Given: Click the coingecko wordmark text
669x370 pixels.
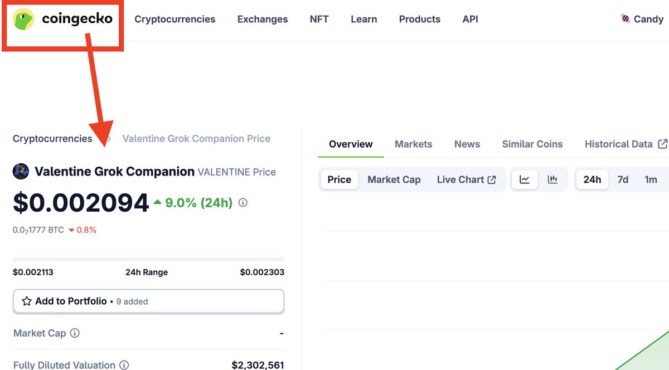Looking at the screenshot, I should [x=77, y=19].
